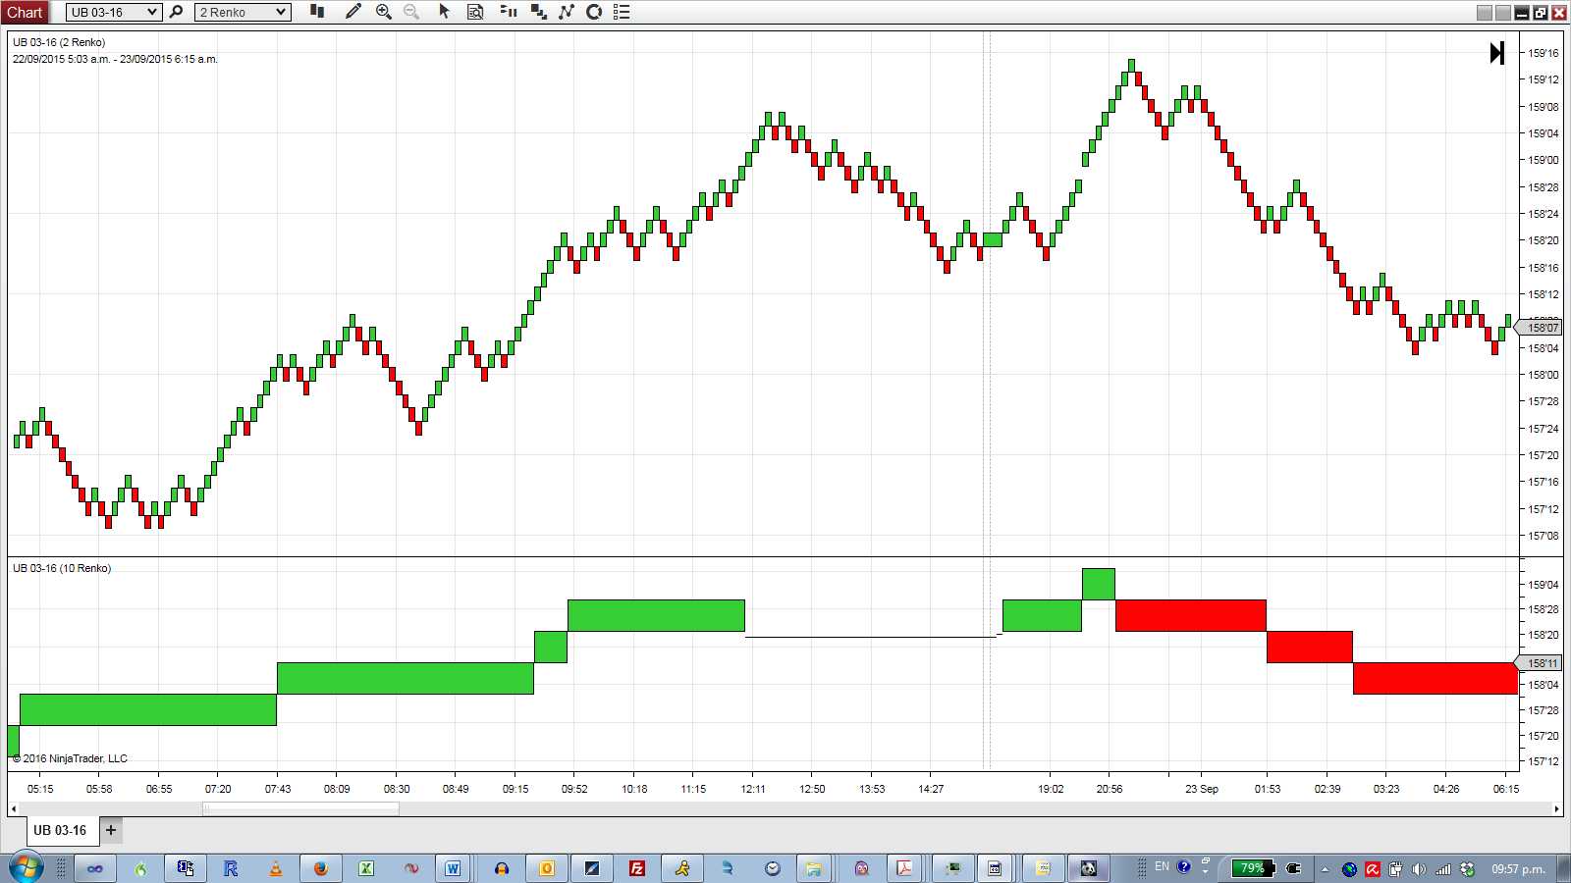Open the Data Box icon
This screenshot has height=883, width=1571.
pos(475,12)
